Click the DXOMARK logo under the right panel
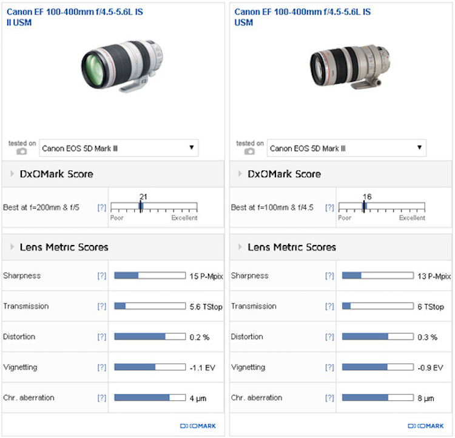 [426, 426]
